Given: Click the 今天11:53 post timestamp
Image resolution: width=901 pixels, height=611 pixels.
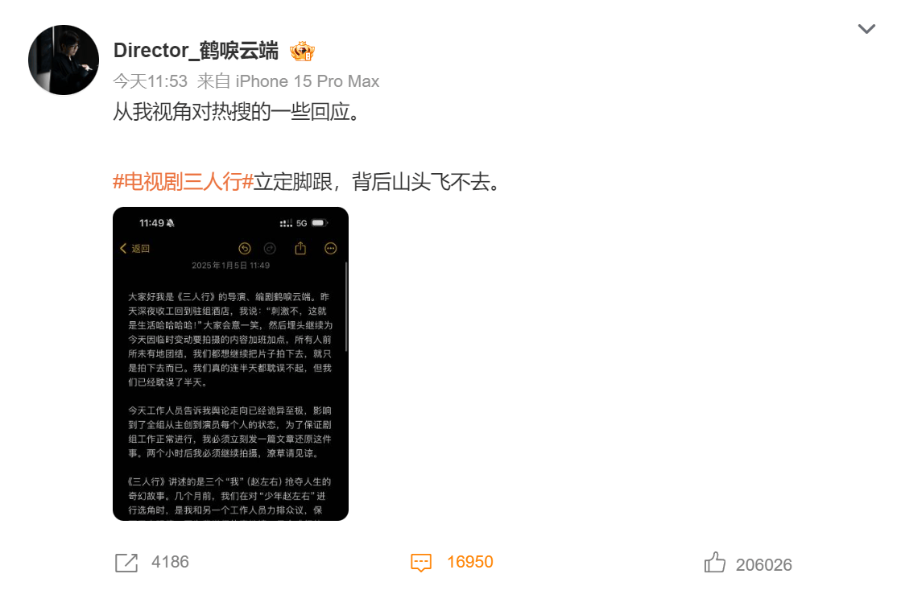Looking at the screenshot, I should tap(150, 81).
